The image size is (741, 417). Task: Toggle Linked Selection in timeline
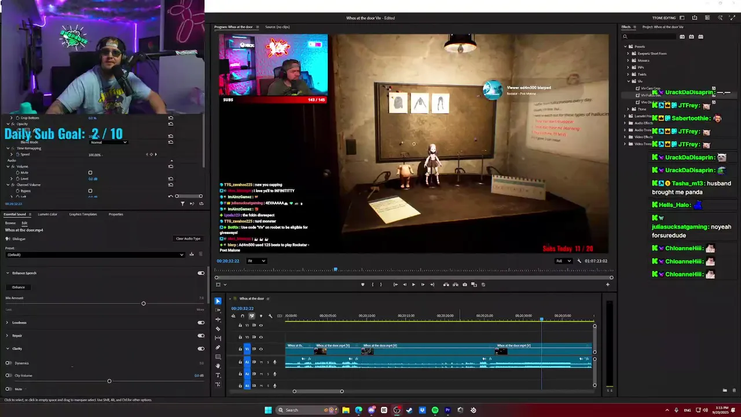251,316
